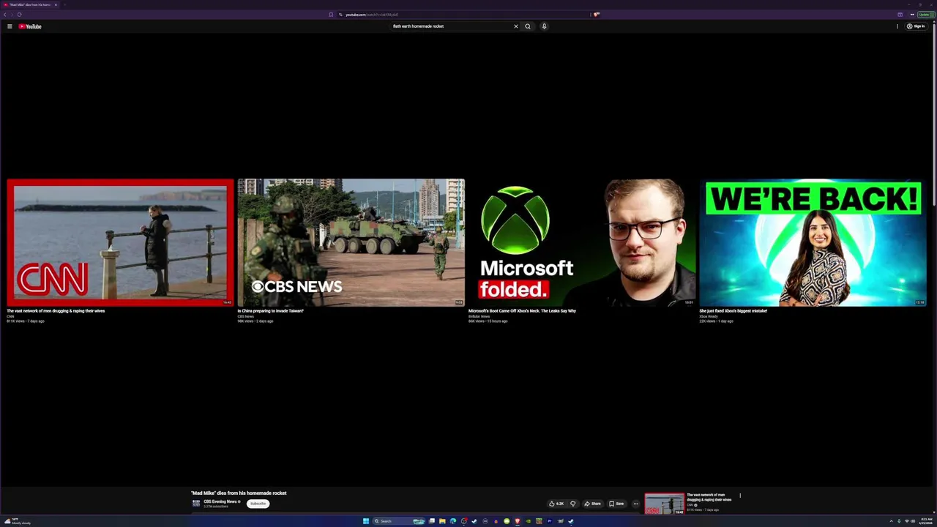Click CBS Evening News channel avatar
Screen dimensions: 937x527
pyautogui.click(x=196, y=504)
